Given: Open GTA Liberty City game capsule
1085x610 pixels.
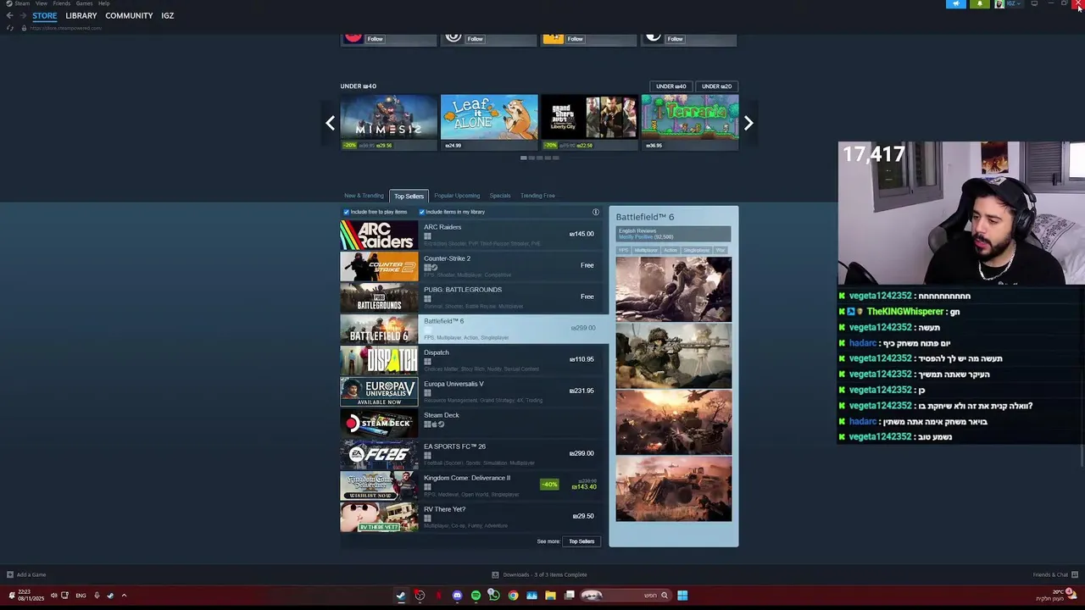Looking at the screenshot, I should click(589, 122).
